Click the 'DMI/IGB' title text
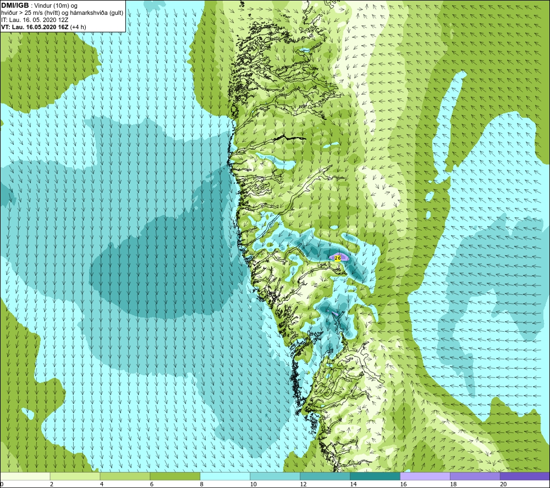 click(15, 6)
